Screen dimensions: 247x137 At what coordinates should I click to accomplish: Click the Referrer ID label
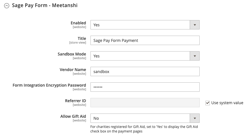tap(75, 101)
